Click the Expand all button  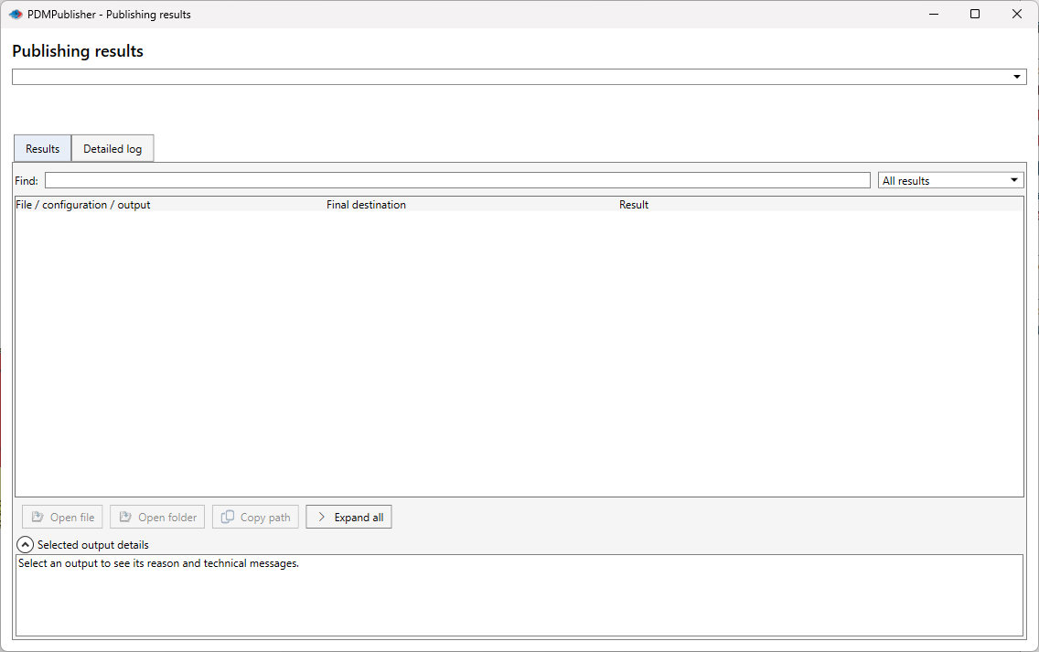[x=348, y=517]
